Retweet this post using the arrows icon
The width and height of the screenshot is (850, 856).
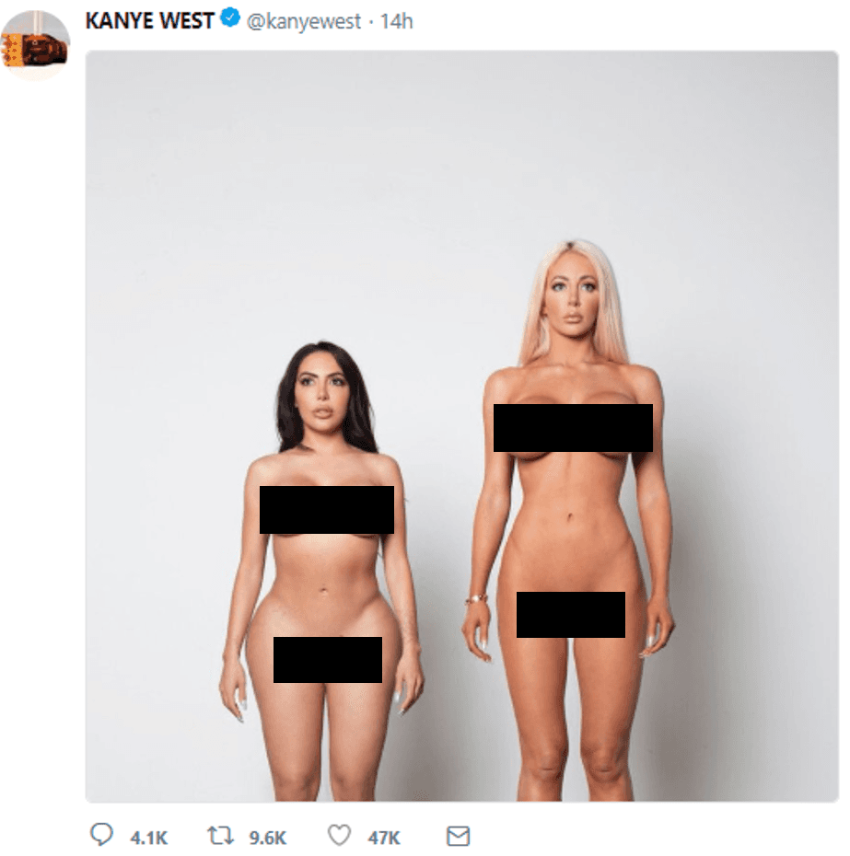click(x=220, y=835)
